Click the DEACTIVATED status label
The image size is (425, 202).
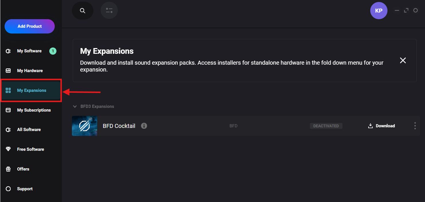tap(326, 126)
